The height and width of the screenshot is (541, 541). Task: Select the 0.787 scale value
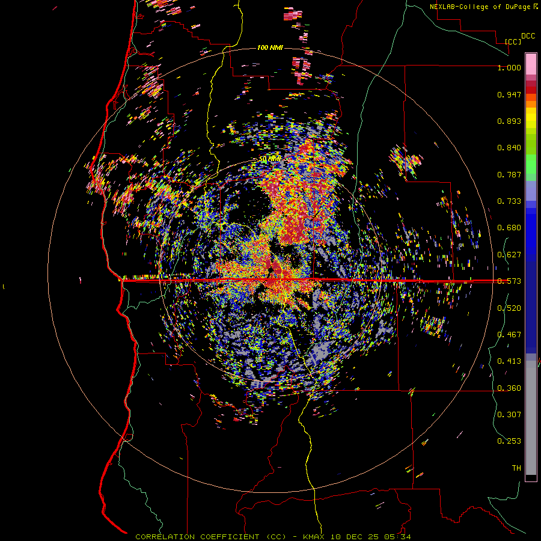point(509,174)
